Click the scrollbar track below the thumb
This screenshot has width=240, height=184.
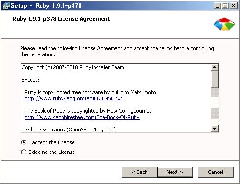coord(214,107)
